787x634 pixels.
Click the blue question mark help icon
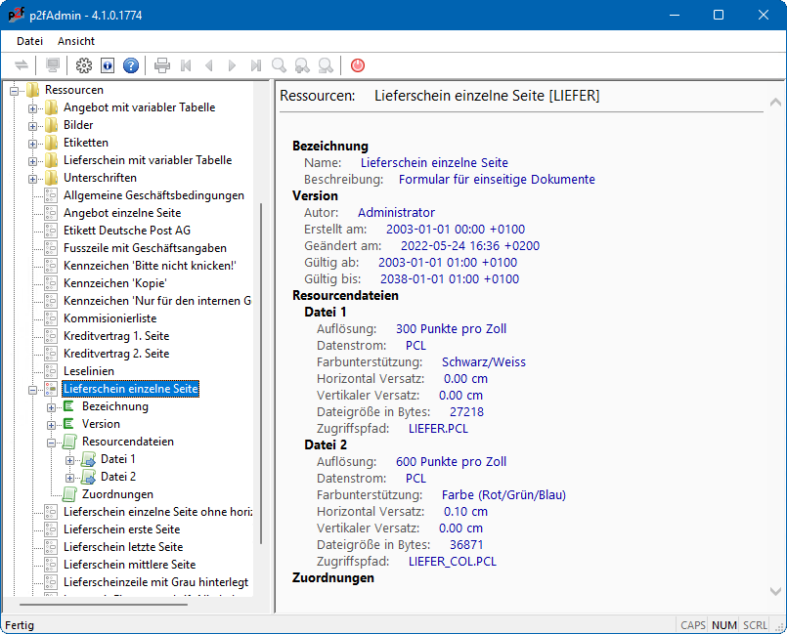[x=131, y=65]
